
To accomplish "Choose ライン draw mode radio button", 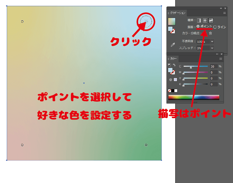I will pyautogui.click(x=215, y=27).
